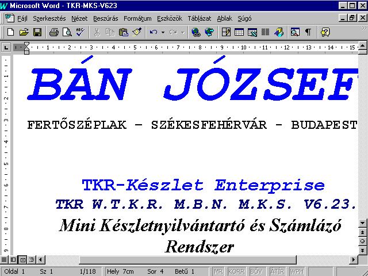This screenshot has height=276, width=368.
Task: Undo the last action
Action: click(x=154, y=32)
